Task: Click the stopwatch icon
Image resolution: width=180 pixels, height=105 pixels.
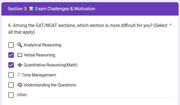Action: (19, 75)
